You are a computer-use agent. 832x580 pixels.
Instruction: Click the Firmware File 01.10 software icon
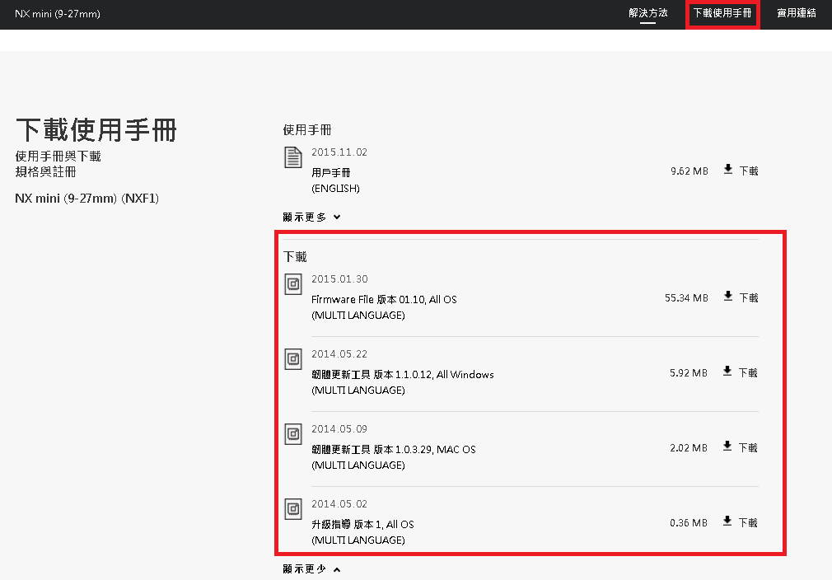pyautogui.click(x=293, y=284)
